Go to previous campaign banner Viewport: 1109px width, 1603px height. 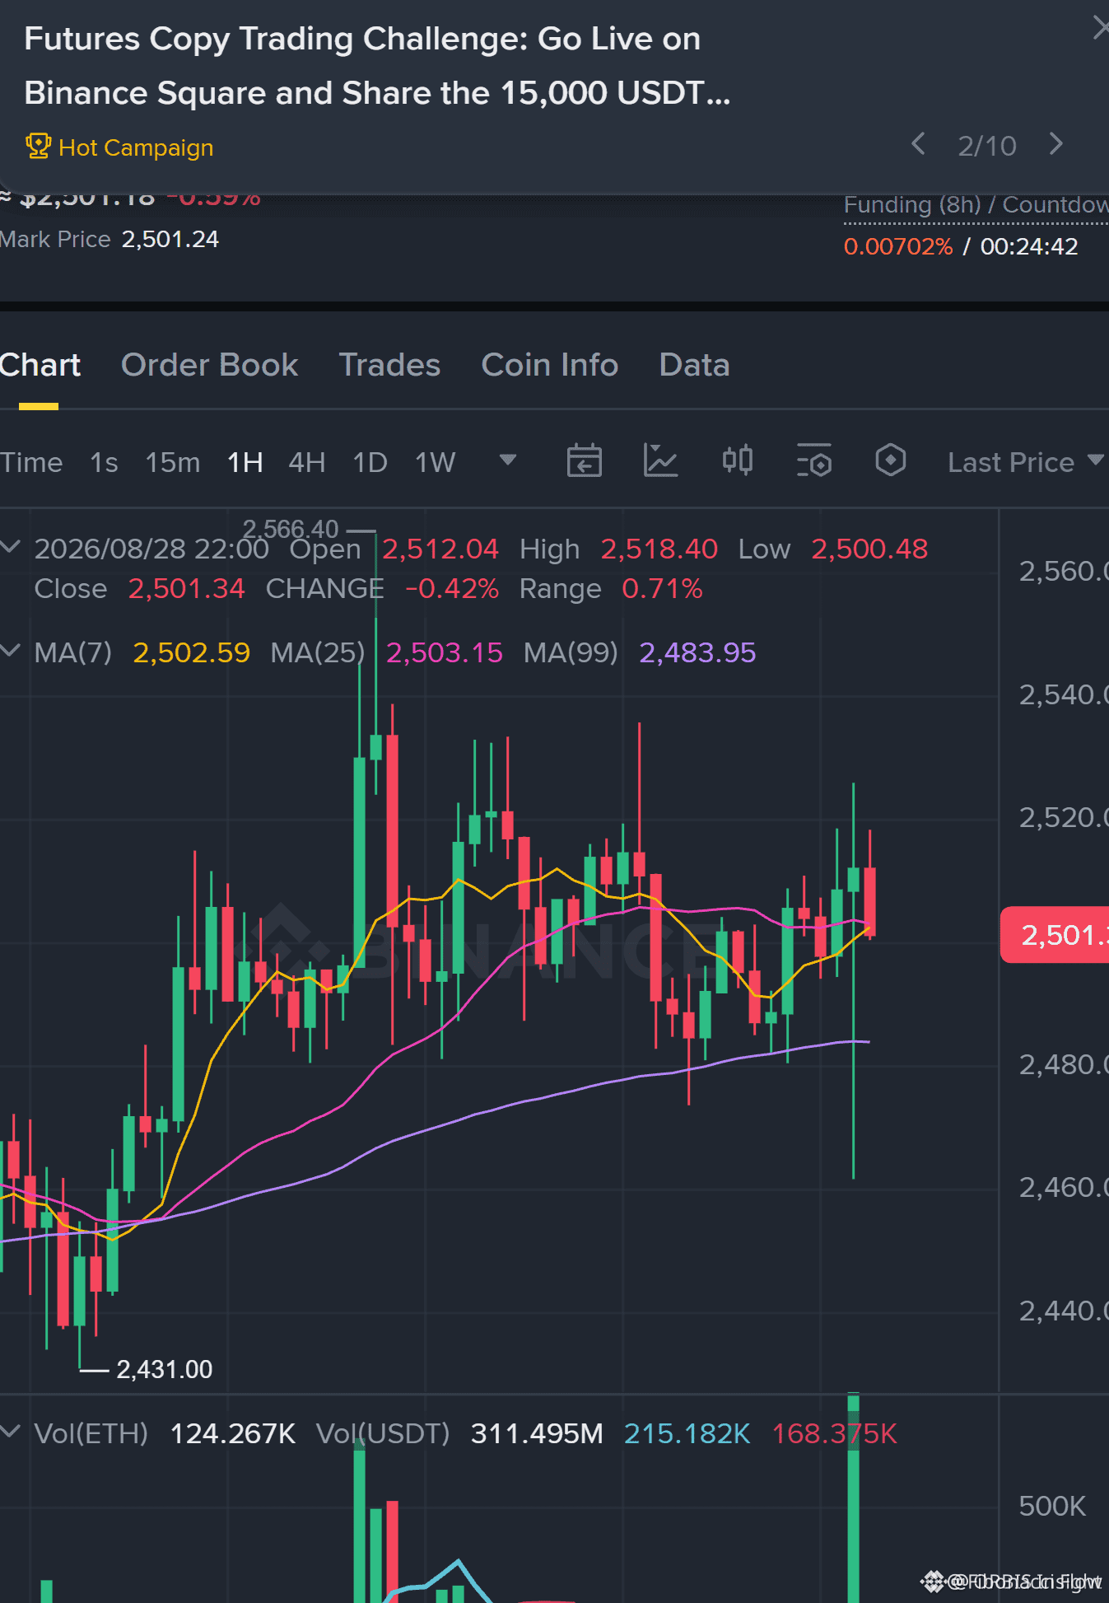(919, 144)
